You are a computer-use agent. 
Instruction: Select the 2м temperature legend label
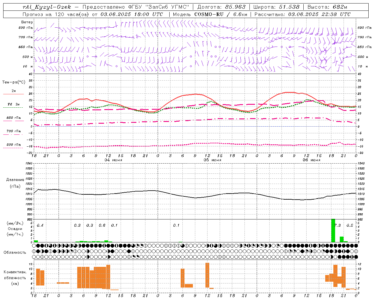[14, 91]
